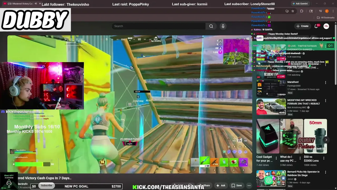
Task: Open the notifications bell showing 9+
Action: coord(317,26)
